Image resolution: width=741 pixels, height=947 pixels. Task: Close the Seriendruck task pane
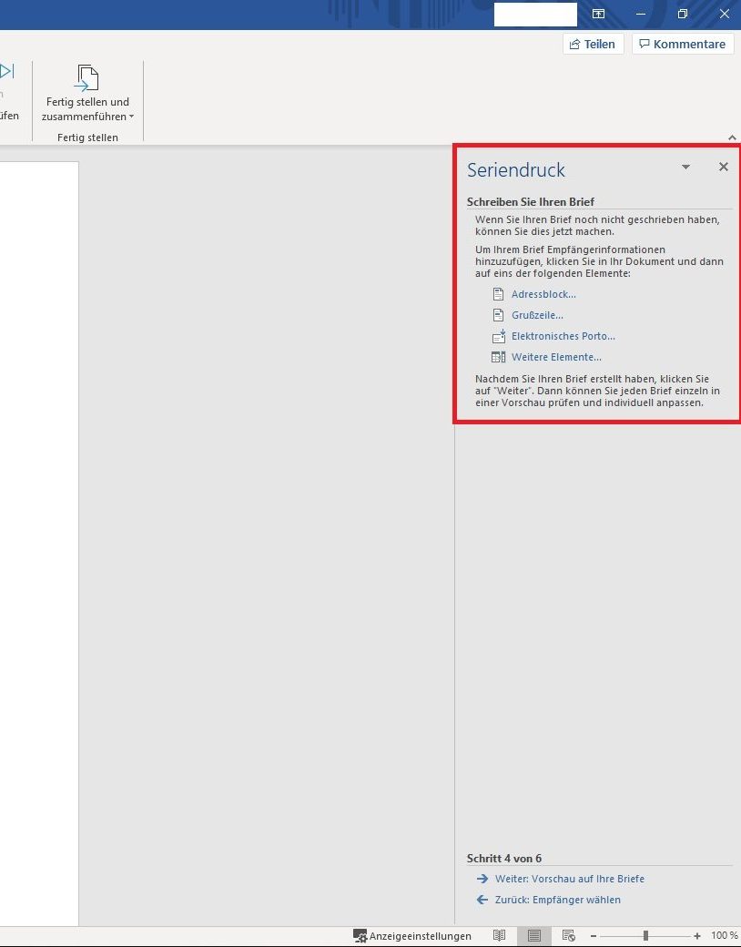(724, 167)
